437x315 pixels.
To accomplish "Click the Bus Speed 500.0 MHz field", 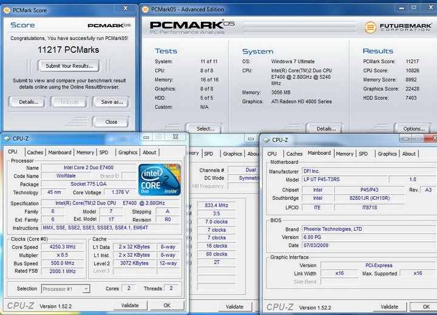I will coord(63,263).
